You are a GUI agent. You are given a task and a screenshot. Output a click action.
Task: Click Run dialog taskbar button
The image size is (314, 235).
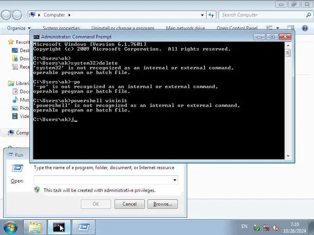tap(84, 228)
